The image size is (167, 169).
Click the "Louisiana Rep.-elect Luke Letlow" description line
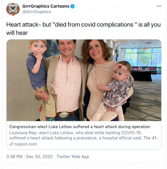[x=76, y=133]
